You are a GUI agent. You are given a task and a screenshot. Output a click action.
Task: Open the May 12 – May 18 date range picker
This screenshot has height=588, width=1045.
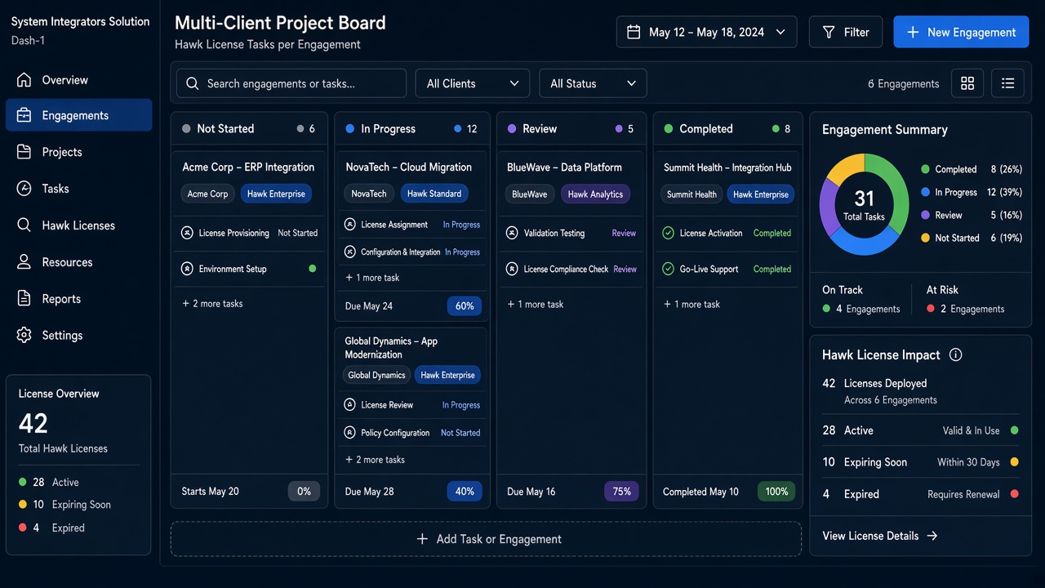click(706, 32)
